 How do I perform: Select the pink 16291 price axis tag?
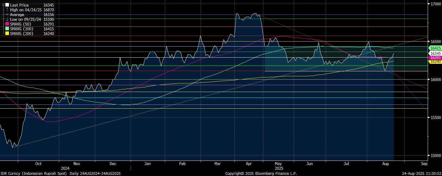tap(435, 58)
